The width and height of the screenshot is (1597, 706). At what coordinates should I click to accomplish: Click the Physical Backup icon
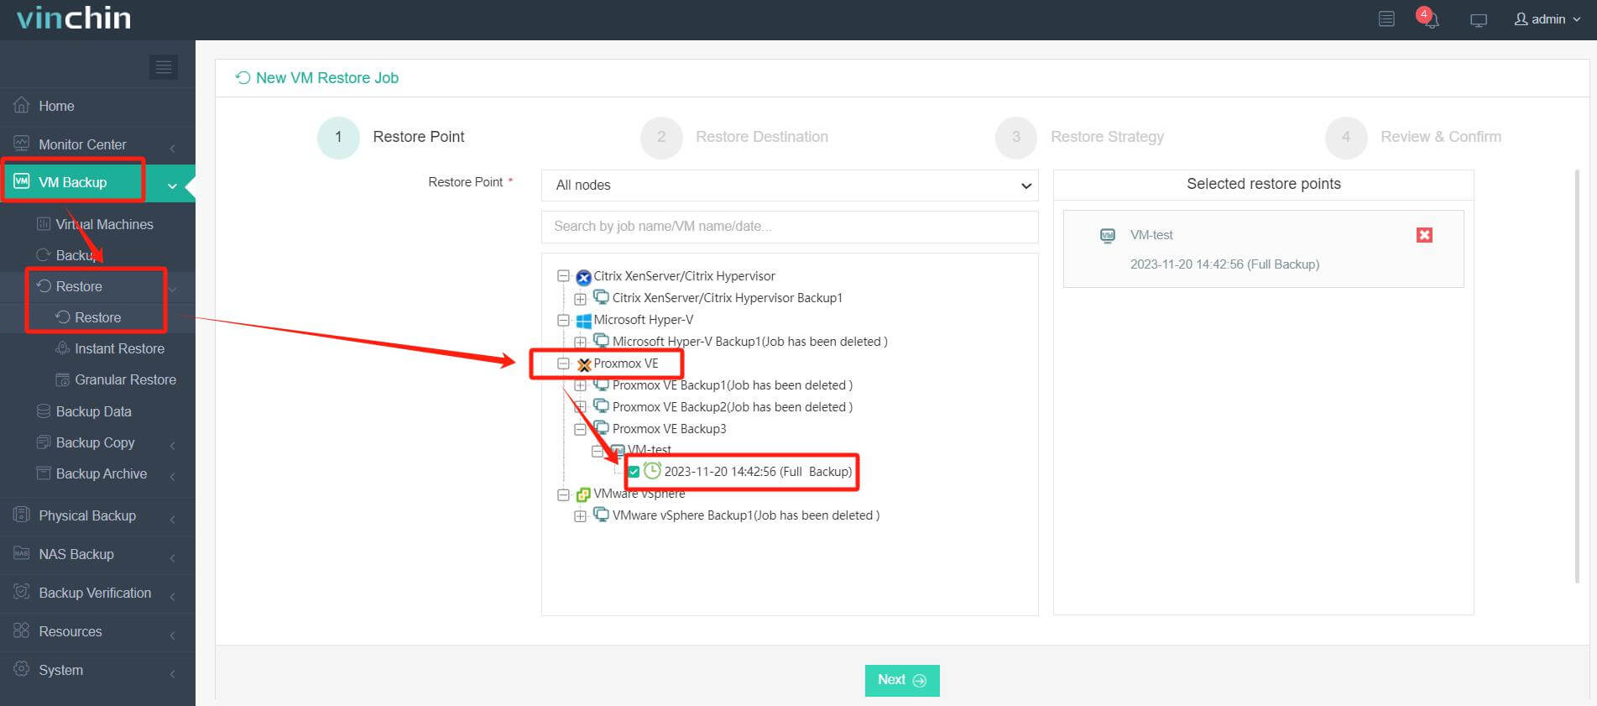pyautogui.click(x=22, y=515)
